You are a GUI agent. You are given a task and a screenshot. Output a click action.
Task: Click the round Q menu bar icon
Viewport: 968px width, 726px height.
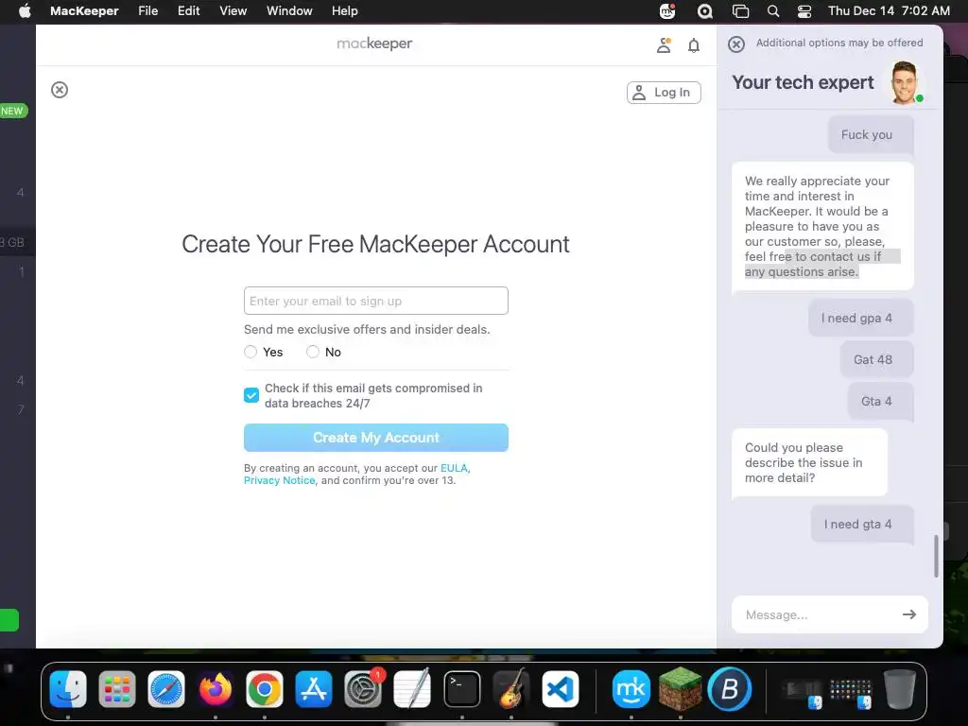click(705, 11)
